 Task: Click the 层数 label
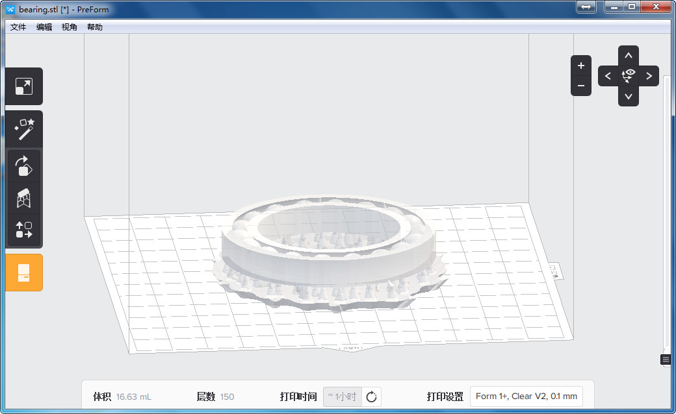coord(205,396)
